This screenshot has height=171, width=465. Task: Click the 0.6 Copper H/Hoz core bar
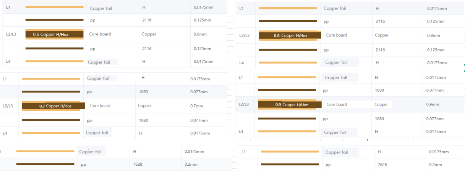tap(54, 34)
